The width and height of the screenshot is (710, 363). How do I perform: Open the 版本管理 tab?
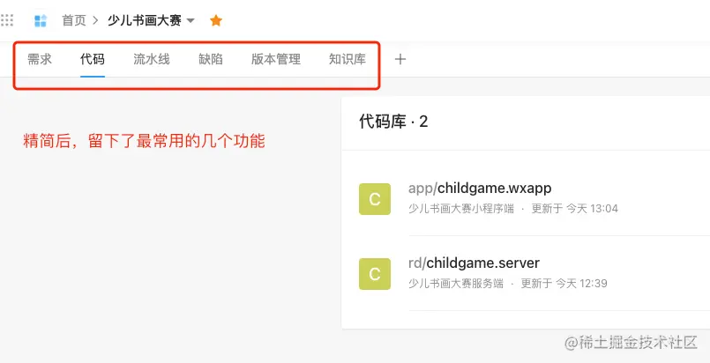click(x=276, y=59)
